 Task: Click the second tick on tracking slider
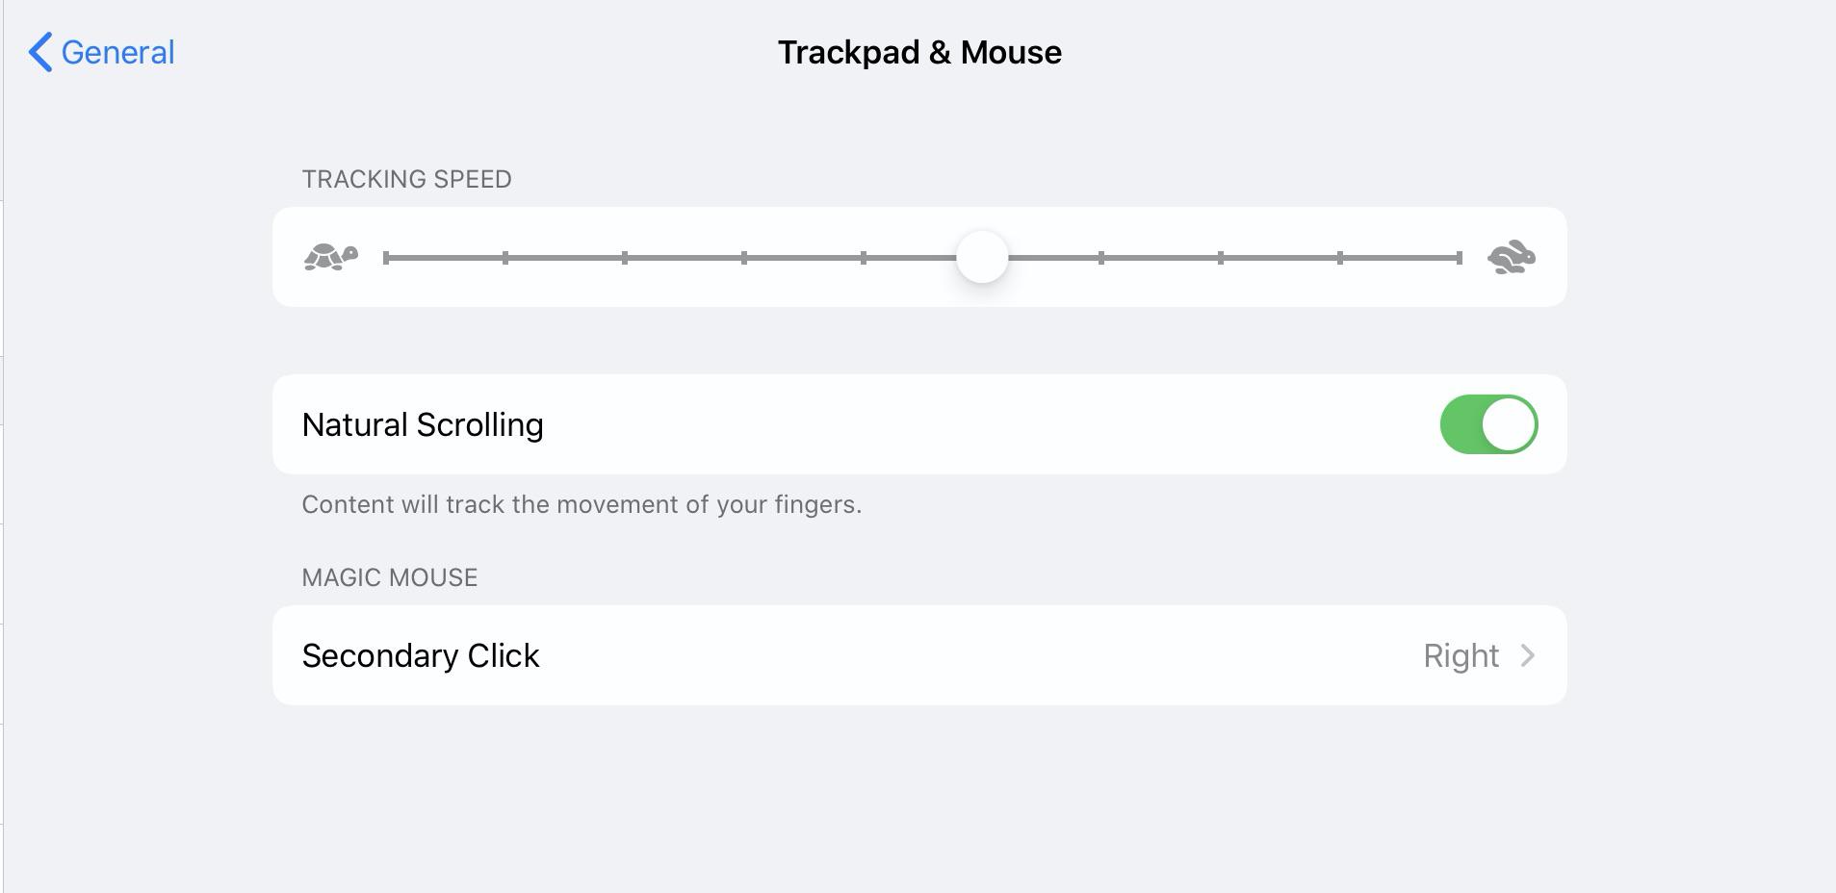[x=505, y=257]
